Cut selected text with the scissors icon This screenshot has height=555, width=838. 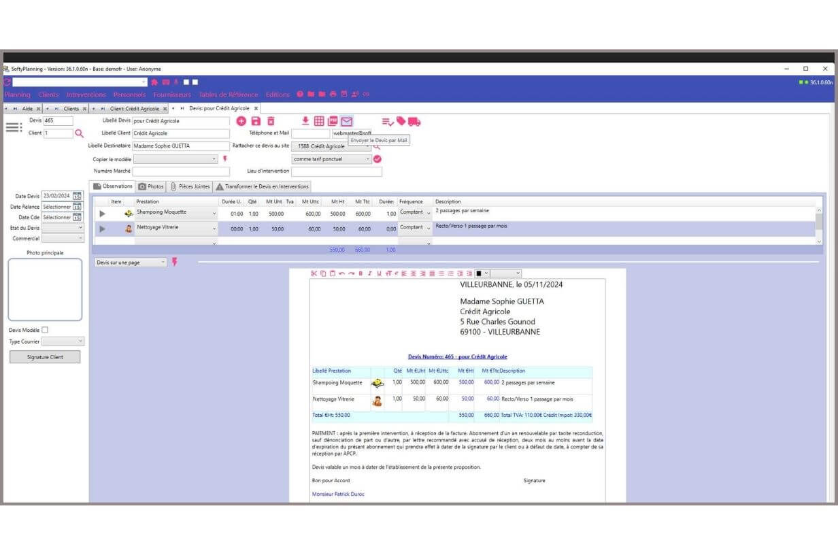(x=314, y=273)
